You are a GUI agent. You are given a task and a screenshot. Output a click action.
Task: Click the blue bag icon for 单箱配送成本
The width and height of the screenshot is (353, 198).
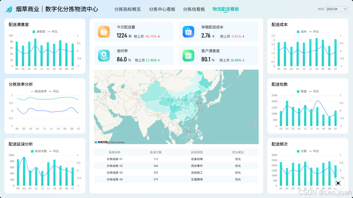tap(189, 32)
